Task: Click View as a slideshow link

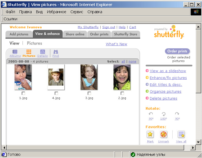Action: coord(168,71)
